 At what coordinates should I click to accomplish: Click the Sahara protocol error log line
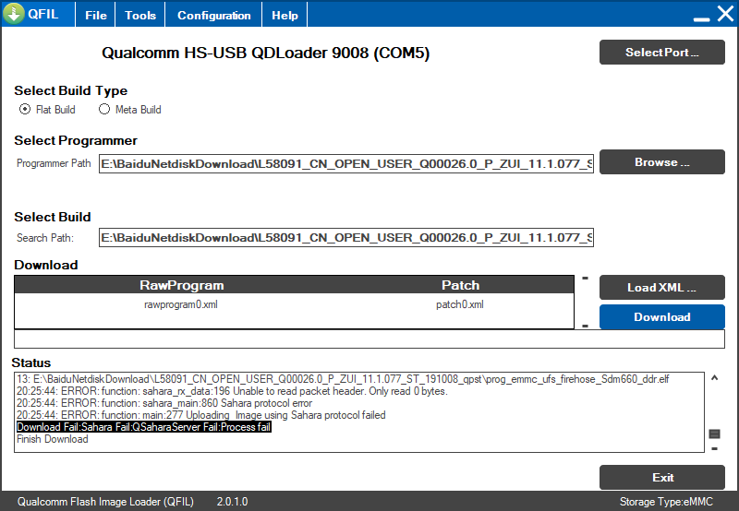[x=164, y=403]
